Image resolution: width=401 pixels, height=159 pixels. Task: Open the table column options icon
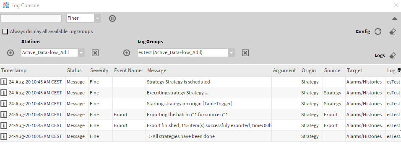399,70
